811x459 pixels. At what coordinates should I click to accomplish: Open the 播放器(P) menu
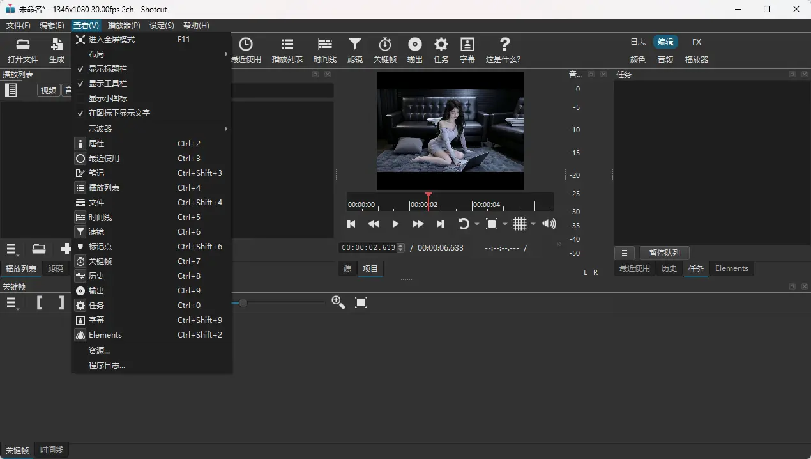pyautogui.click(x=124, y=26)
